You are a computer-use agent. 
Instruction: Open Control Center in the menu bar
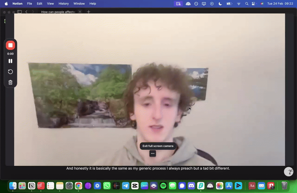253,3
